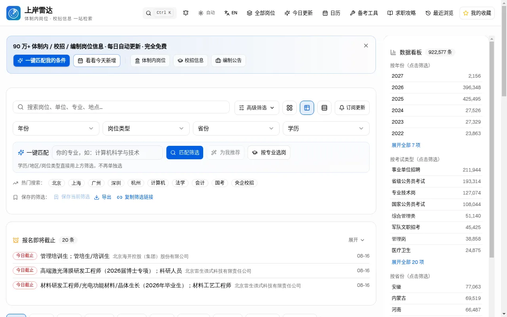
Task: Open the 省份 dropdown
Action: [236, 128]
